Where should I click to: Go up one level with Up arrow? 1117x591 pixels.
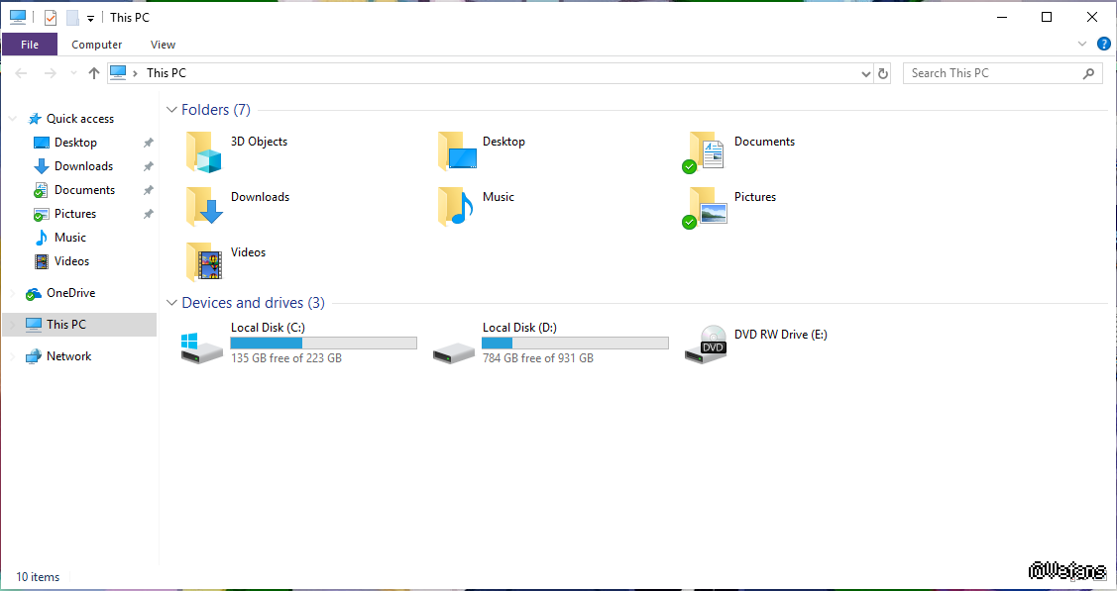click(93, 73)
